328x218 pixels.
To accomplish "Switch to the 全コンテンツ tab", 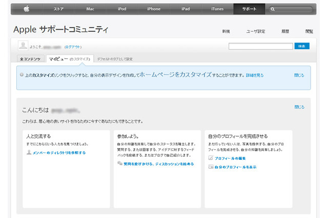I will point(31,59).
